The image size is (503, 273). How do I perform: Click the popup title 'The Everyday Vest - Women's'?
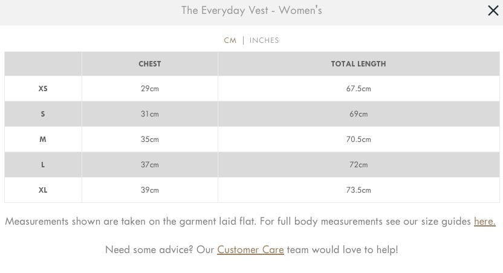tap(251, 11)
